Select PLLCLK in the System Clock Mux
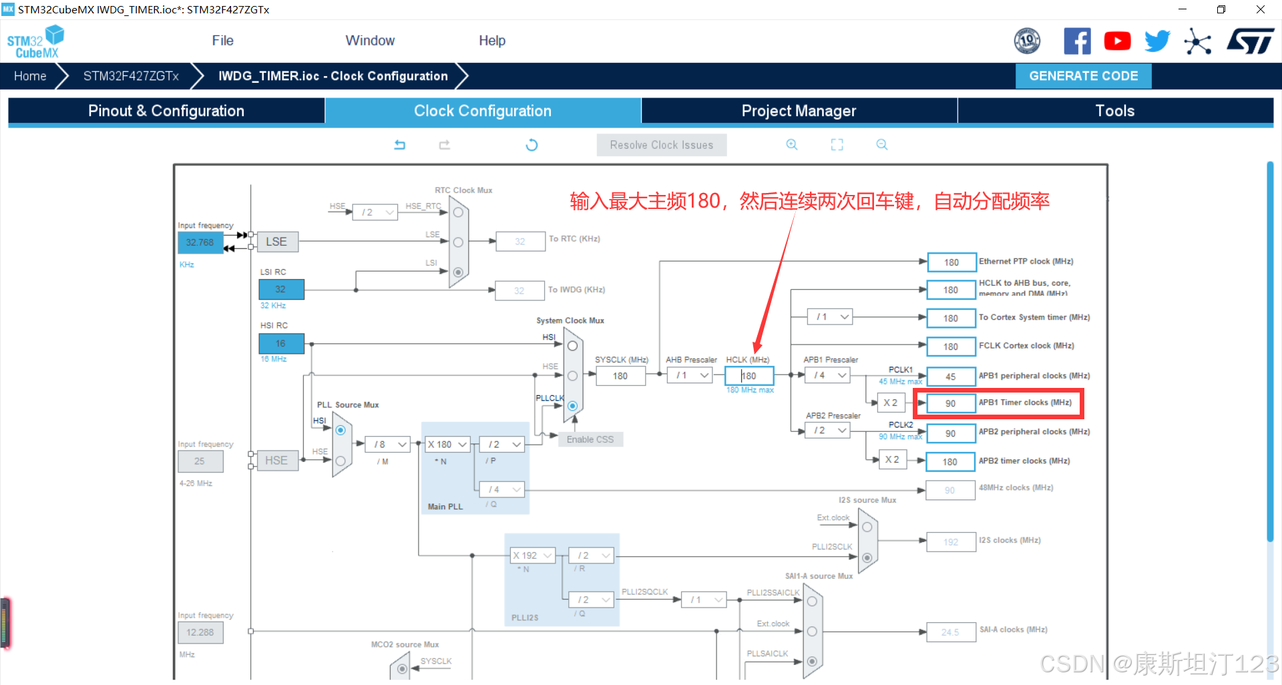The width and height of the screenshot is (1282, 685). pyautogui.click(x=572, y=406)
